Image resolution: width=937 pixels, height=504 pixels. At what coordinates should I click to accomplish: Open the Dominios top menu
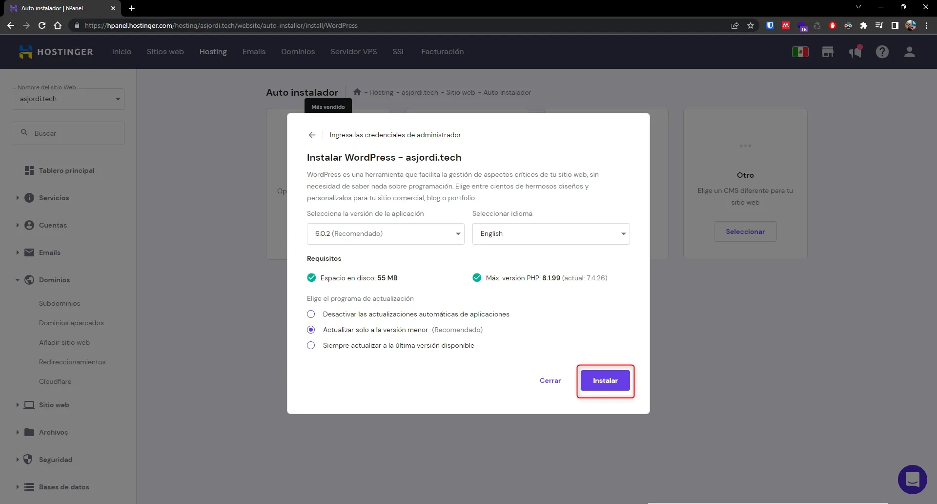(298, 52)
